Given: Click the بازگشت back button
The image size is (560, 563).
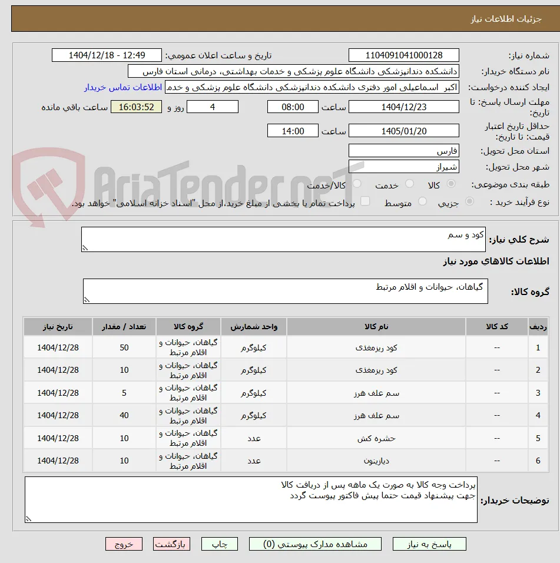Looking at the screenshot, I should pos(171,544).
